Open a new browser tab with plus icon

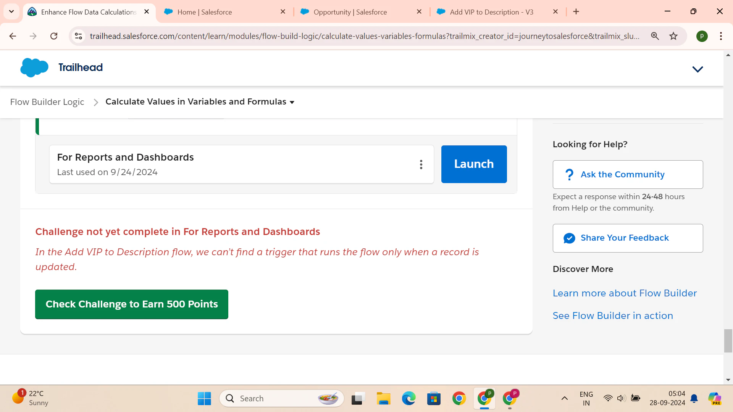(x=576, y=12)
